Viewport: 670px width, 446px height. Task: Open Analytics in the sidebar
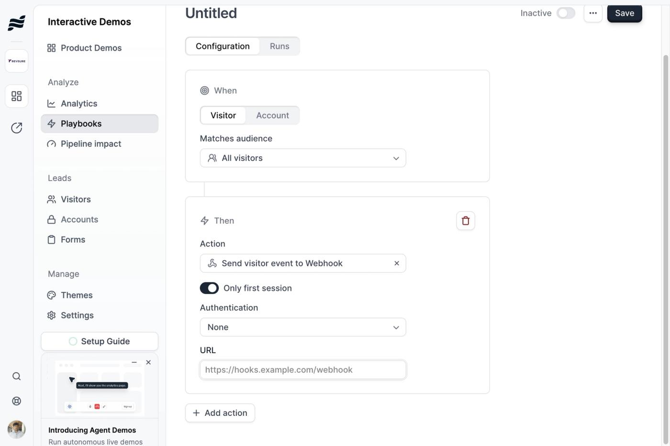(100, 103)
